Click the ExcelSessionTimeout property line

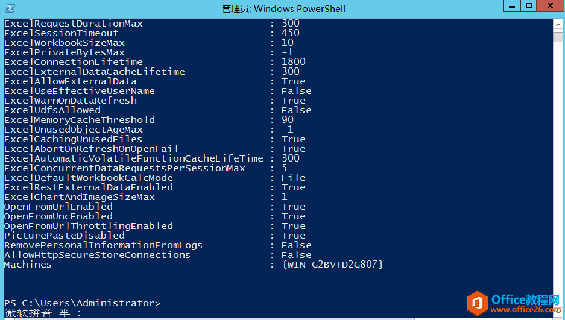click(62, 33)
